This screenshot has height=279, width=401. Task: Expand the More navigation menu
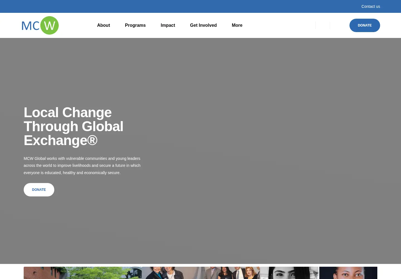(x=237, y=25)
